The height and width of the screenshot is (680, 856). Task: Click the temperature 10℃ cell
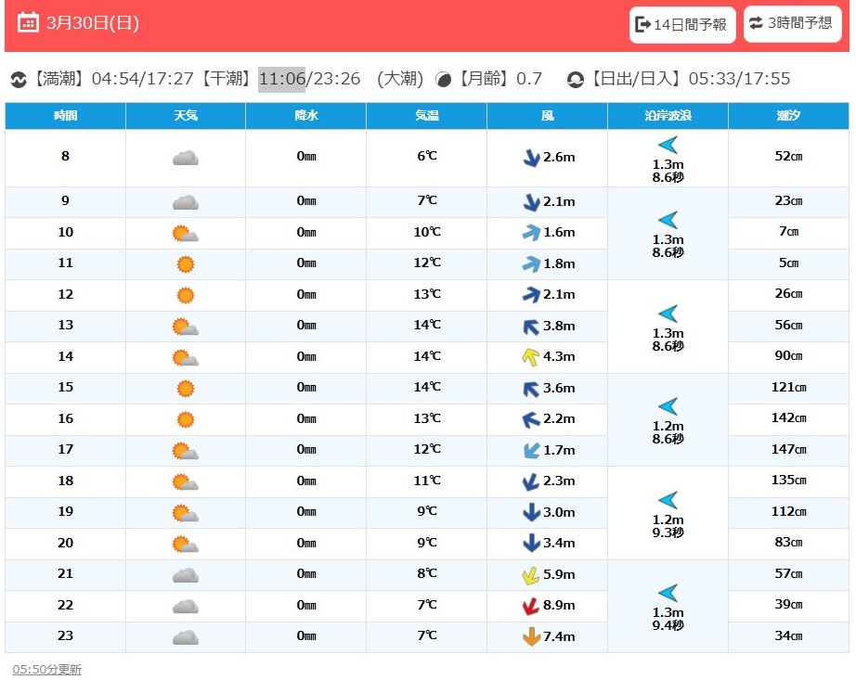click(x=427, y=232)
